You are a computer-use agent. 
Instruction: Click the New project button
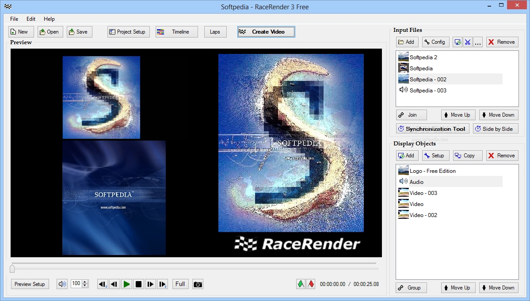[x=21, y=32]
